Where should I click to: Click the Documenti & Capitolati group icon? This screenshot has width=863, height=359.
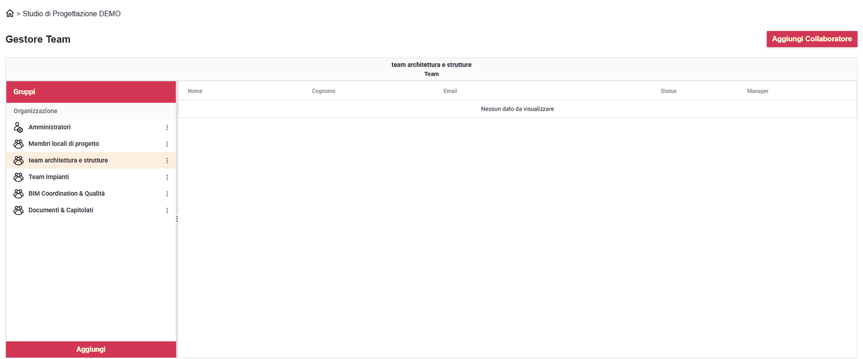point(18,210)
